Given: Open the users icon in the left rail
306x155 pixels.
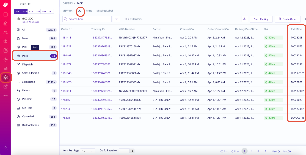Looking at the screenshot, I should click(x=5, y=32).
